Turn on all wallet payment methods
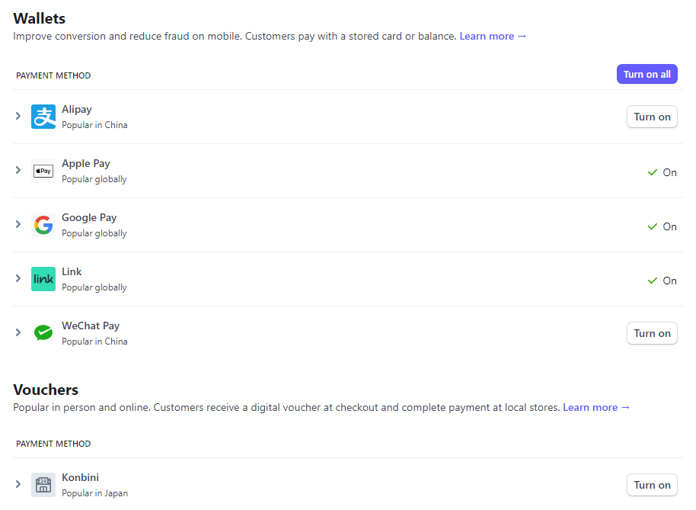The image size is (696, 510). pyautogui.click(x=647, y=74)
